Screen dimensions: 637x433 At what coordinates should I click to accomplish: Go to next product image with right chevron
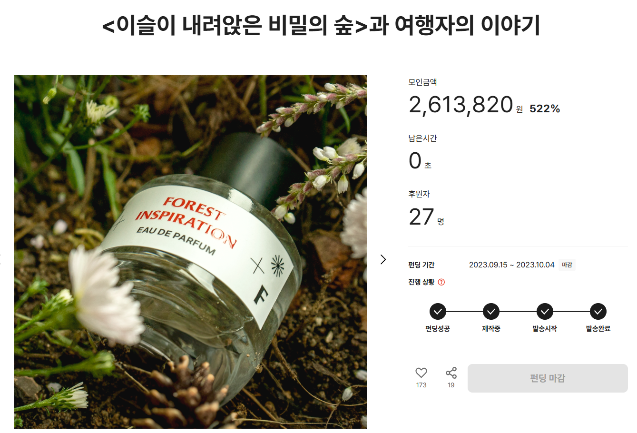click(x=383, y=259)
